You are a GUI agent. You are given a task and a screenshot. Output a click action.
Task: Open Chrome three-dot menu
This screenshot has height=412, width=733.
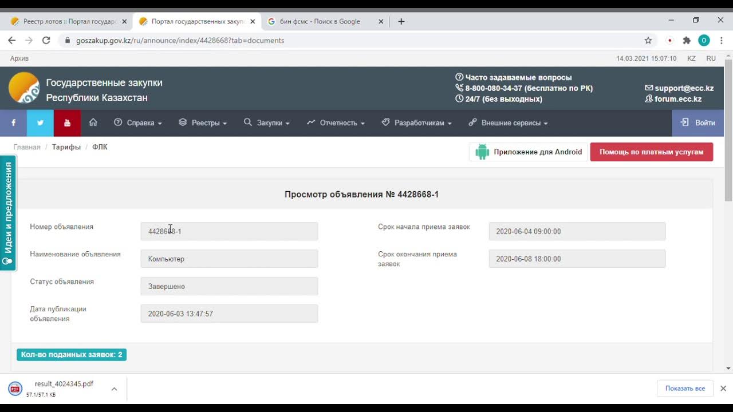click(721, 40)
